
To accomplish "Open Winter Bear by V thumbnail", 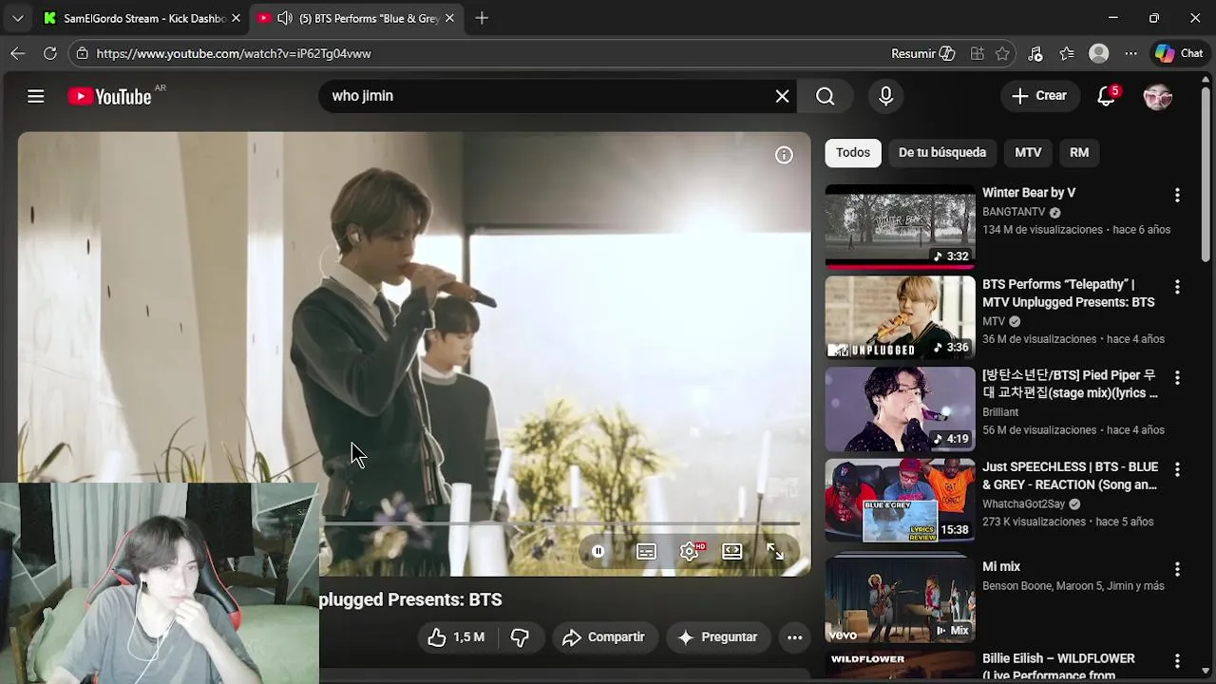I will point(900,226).
